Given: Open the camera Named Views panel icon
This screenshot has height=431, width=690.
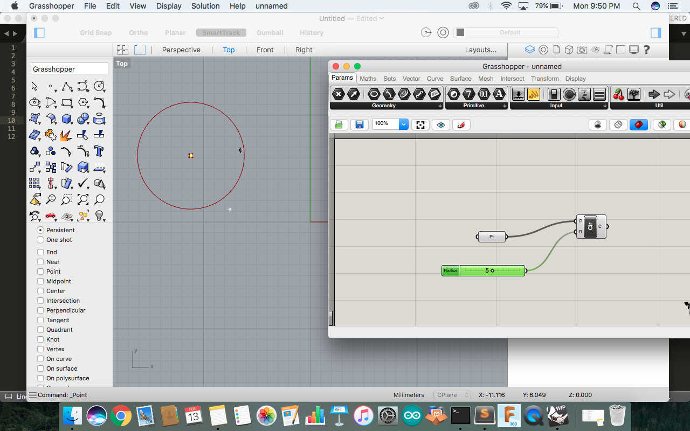Looking at the screenshot, I should point(582,50).
